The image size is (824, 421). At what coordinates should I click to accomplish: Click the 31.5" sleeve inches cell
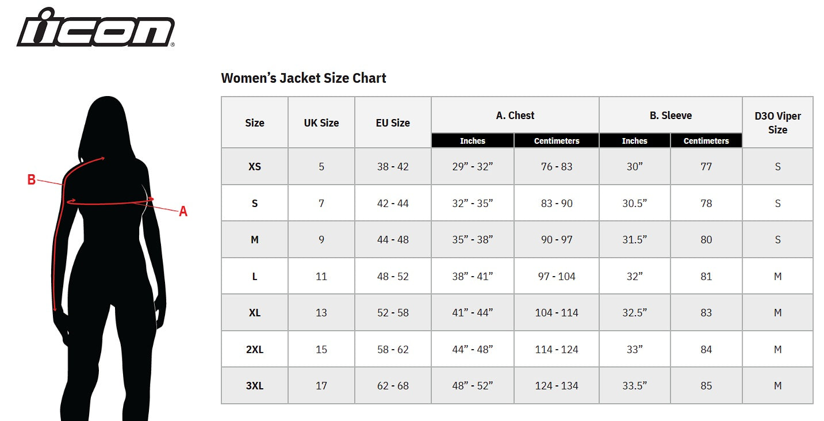(x=634, y=240)
